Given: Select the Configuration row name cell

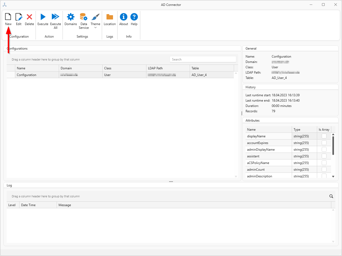Looking at the screenshot, I should click(x=37, y=75).
